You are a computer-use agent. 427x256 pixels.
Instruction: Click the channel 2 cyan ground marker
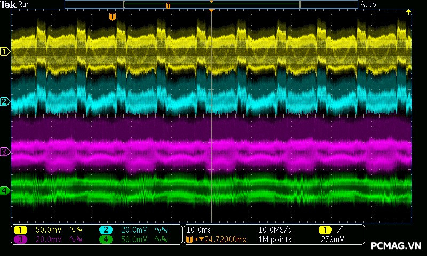click(x=5, y=101)
